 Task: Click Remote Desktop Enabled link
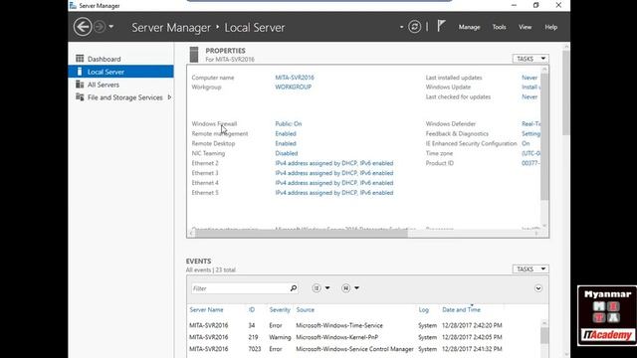point(286,143)
